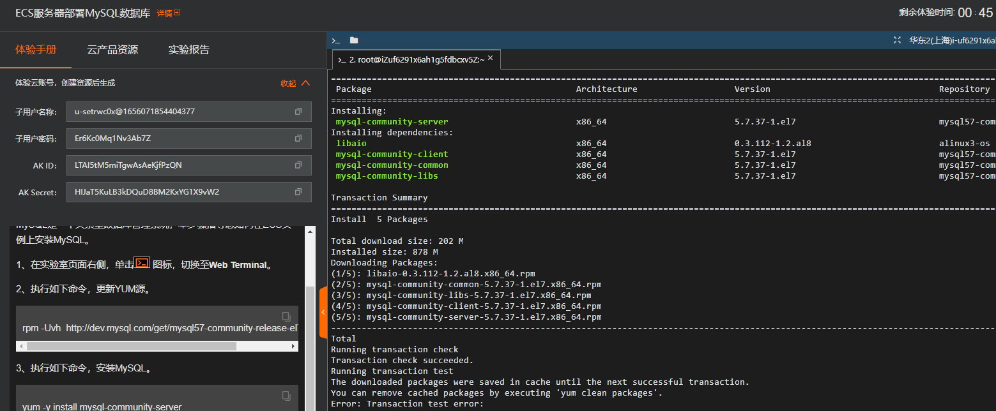The image size is (996, 411).
Task: Click the AK Secret field
Action: click(x=189, y=192)
